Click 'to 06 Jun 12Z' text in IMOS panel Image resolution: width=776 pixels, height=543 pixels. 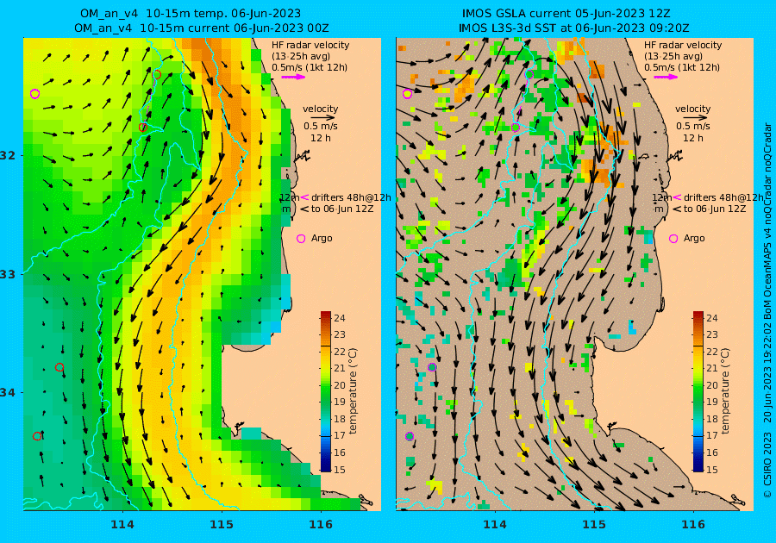coord(714,209)
